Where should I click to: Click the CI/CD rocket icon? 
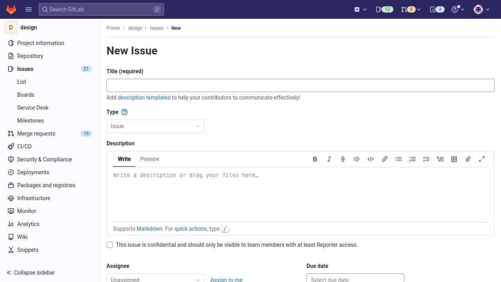coord(11,146)
